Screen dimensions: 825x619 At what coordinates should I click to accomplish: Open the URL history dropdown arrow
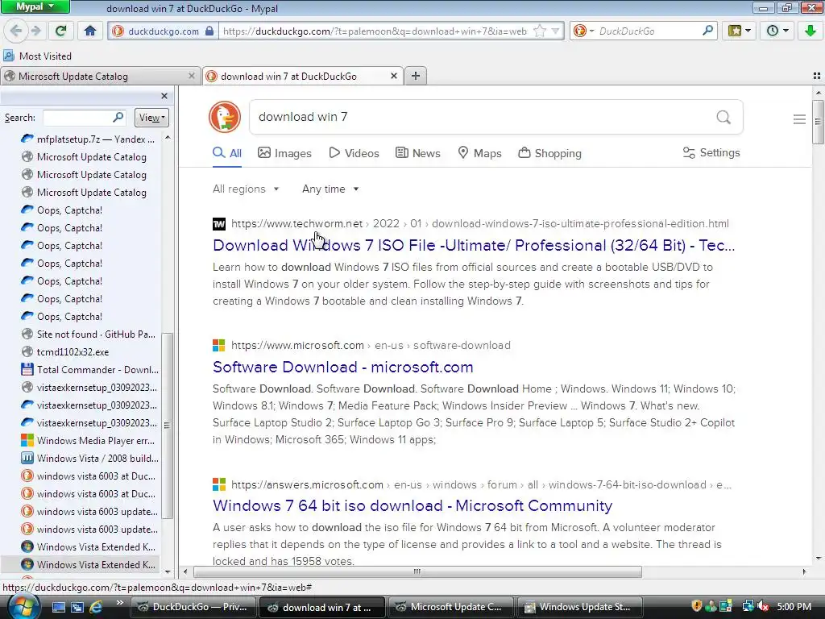click(555, 31)
